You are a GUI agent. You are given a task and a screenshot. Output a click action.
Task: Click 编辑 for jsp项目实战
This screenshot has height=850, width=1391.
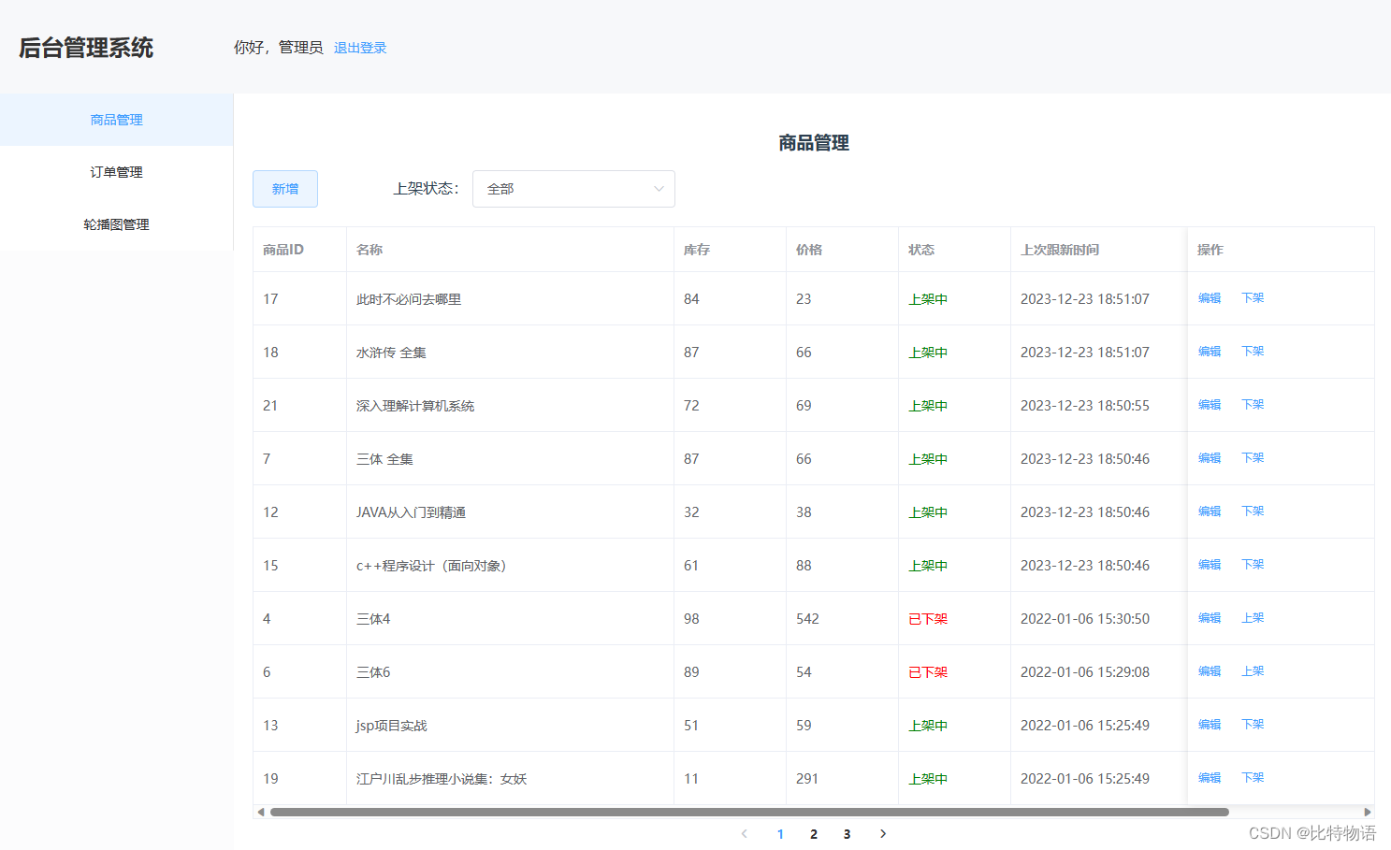[1210, 725]
